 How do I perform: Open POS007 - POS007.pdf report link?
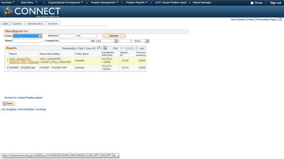pyautogui.click(x=22, y=68)
